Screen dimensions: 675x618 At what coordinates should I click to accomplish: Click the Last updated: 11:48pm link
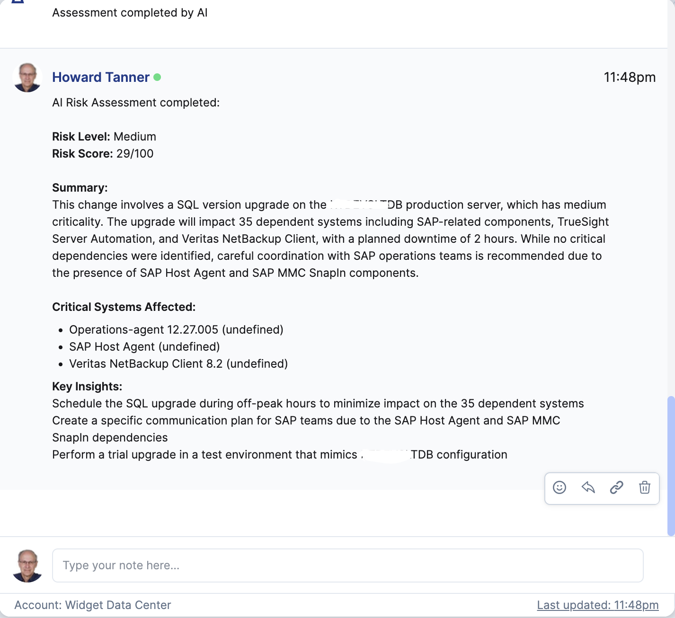(596, 605)
